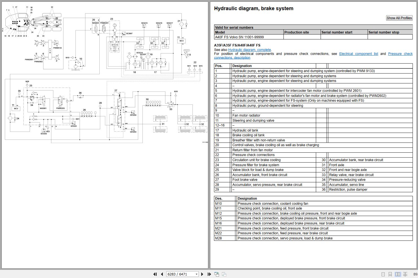Click the zoom percentage value
Viewport: 418px width, 278px height.
point(415,274)
